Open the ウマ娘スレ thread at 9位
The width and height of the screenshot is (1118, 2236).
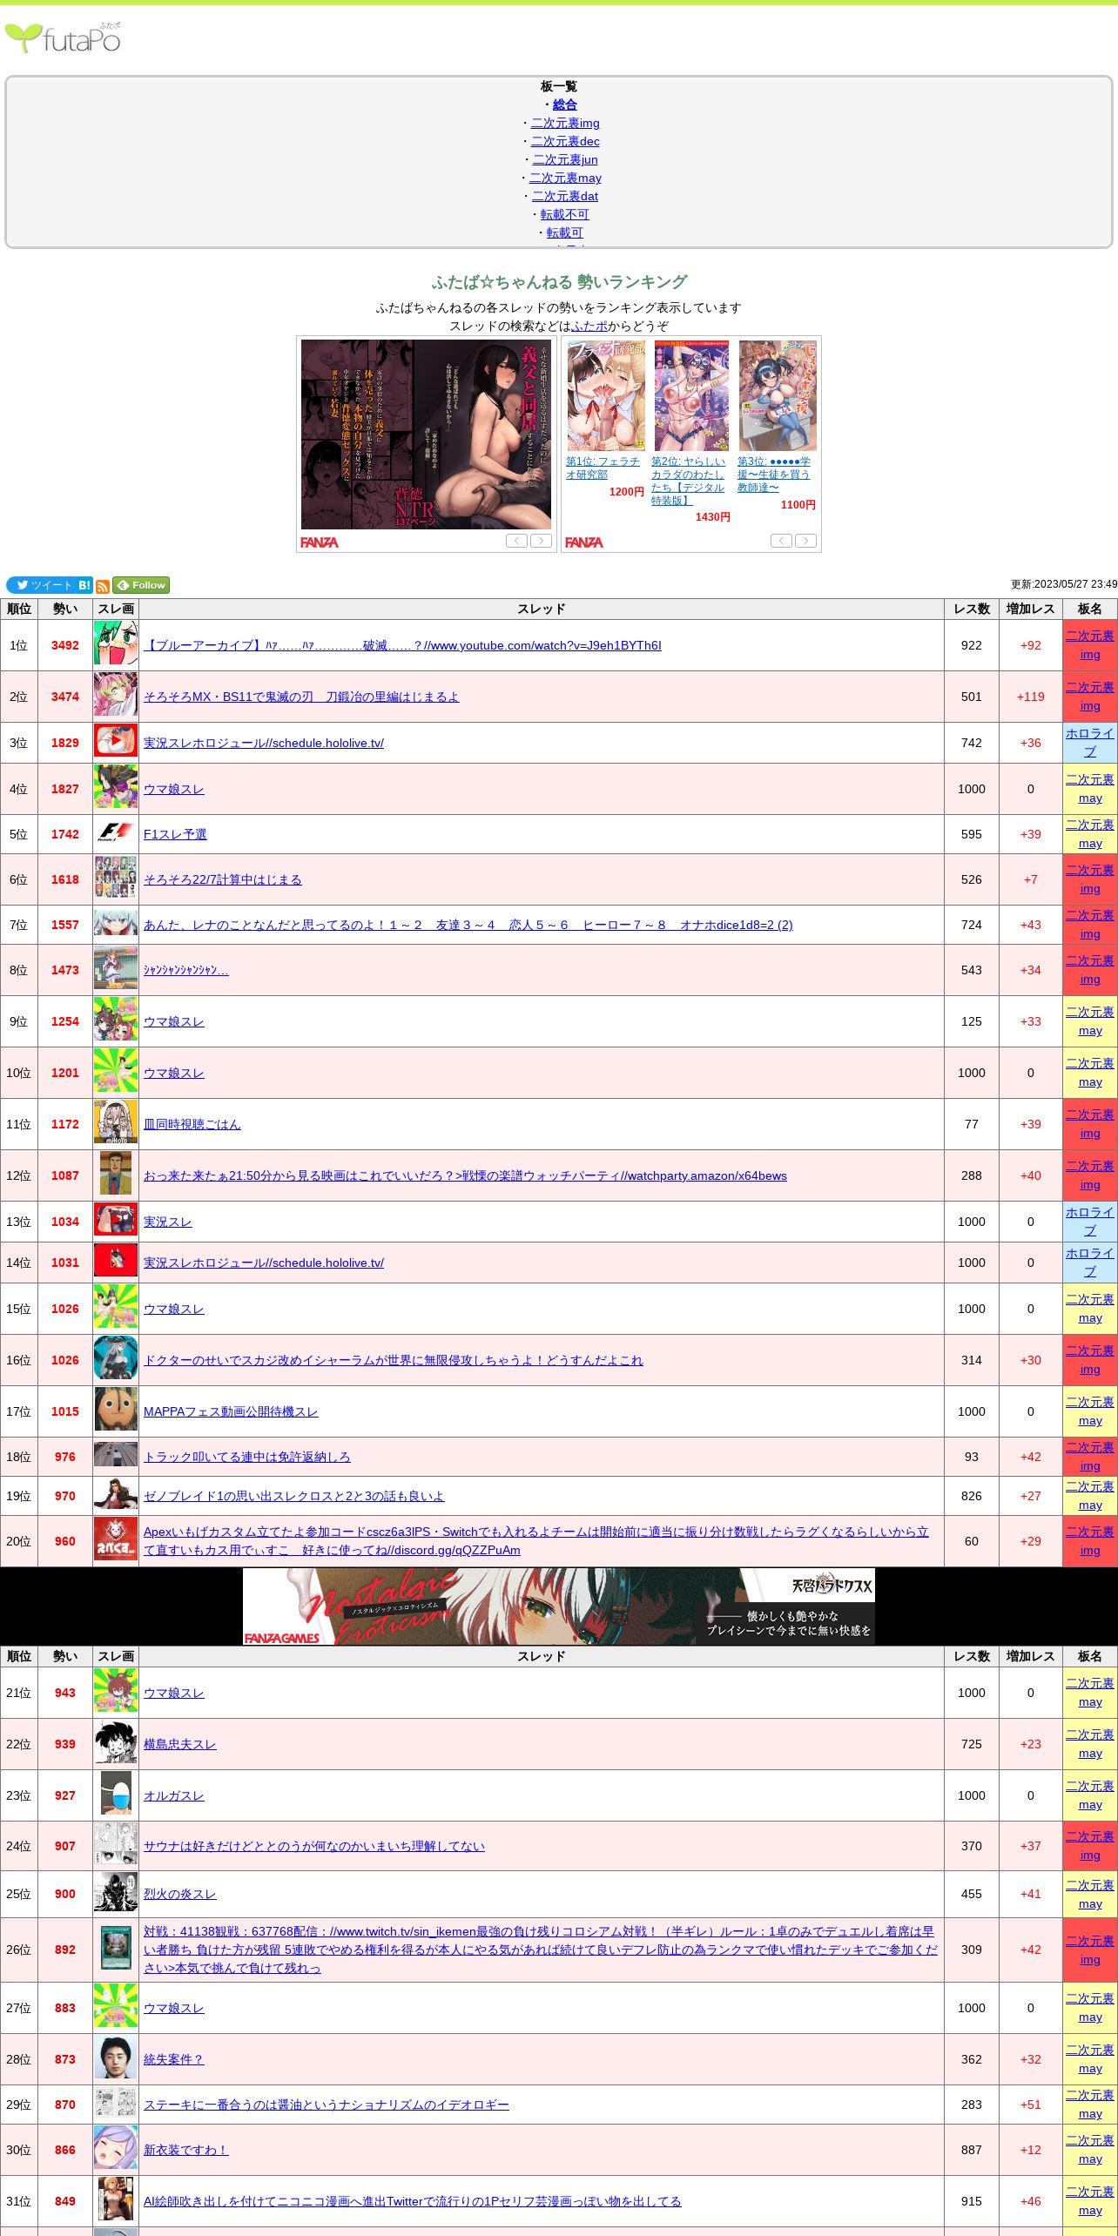coord(174,1021)
